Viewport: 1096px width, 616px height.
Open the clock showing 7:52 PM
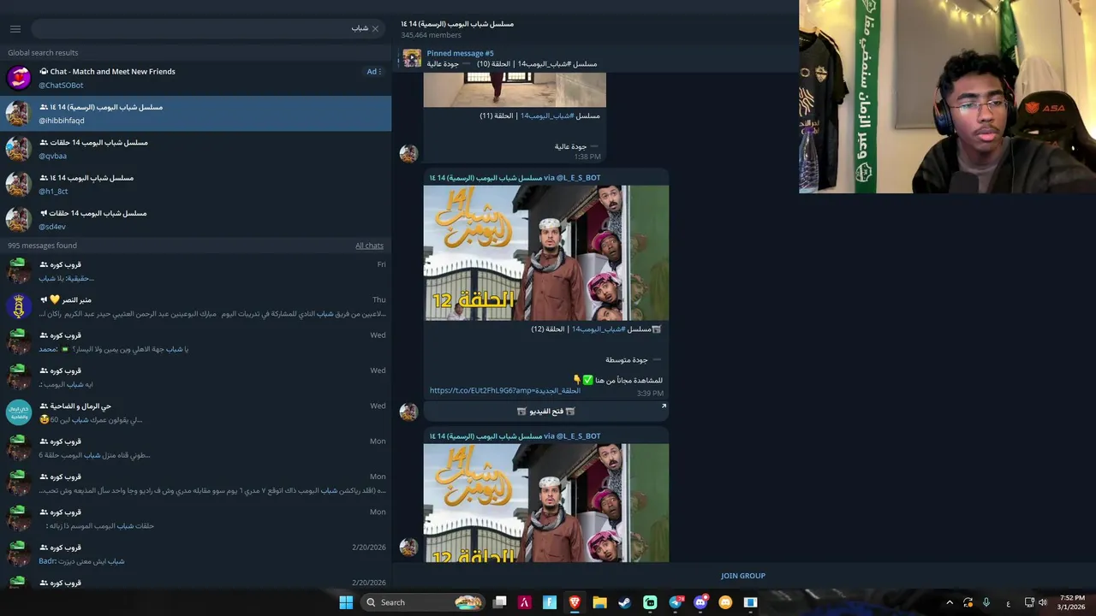(1072, 602)
